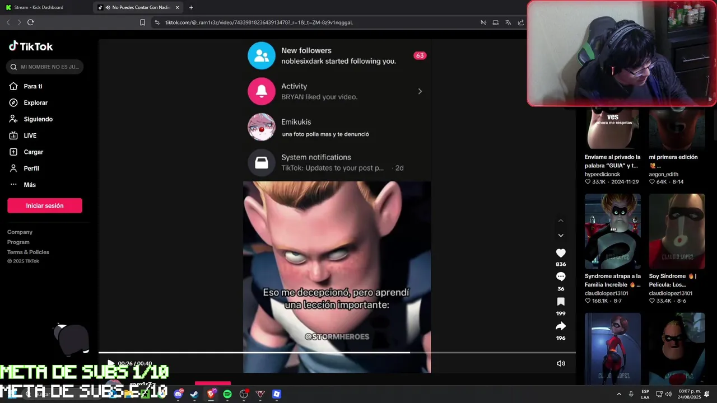Open the claudiolopez13101 profile under Syndrome atrapa
Viewport: 717px width, 403px height.
click(x=607, y=293)
